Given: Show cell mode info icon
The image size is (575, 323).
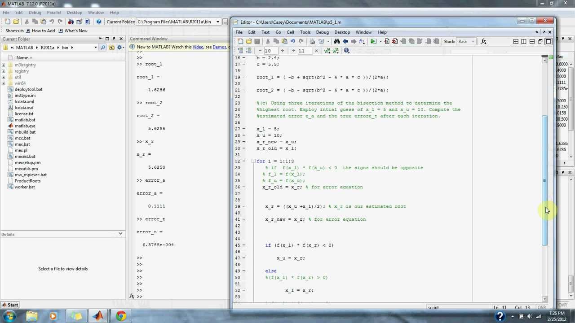Looking at the screenshot, I should (x=346, y=51).
